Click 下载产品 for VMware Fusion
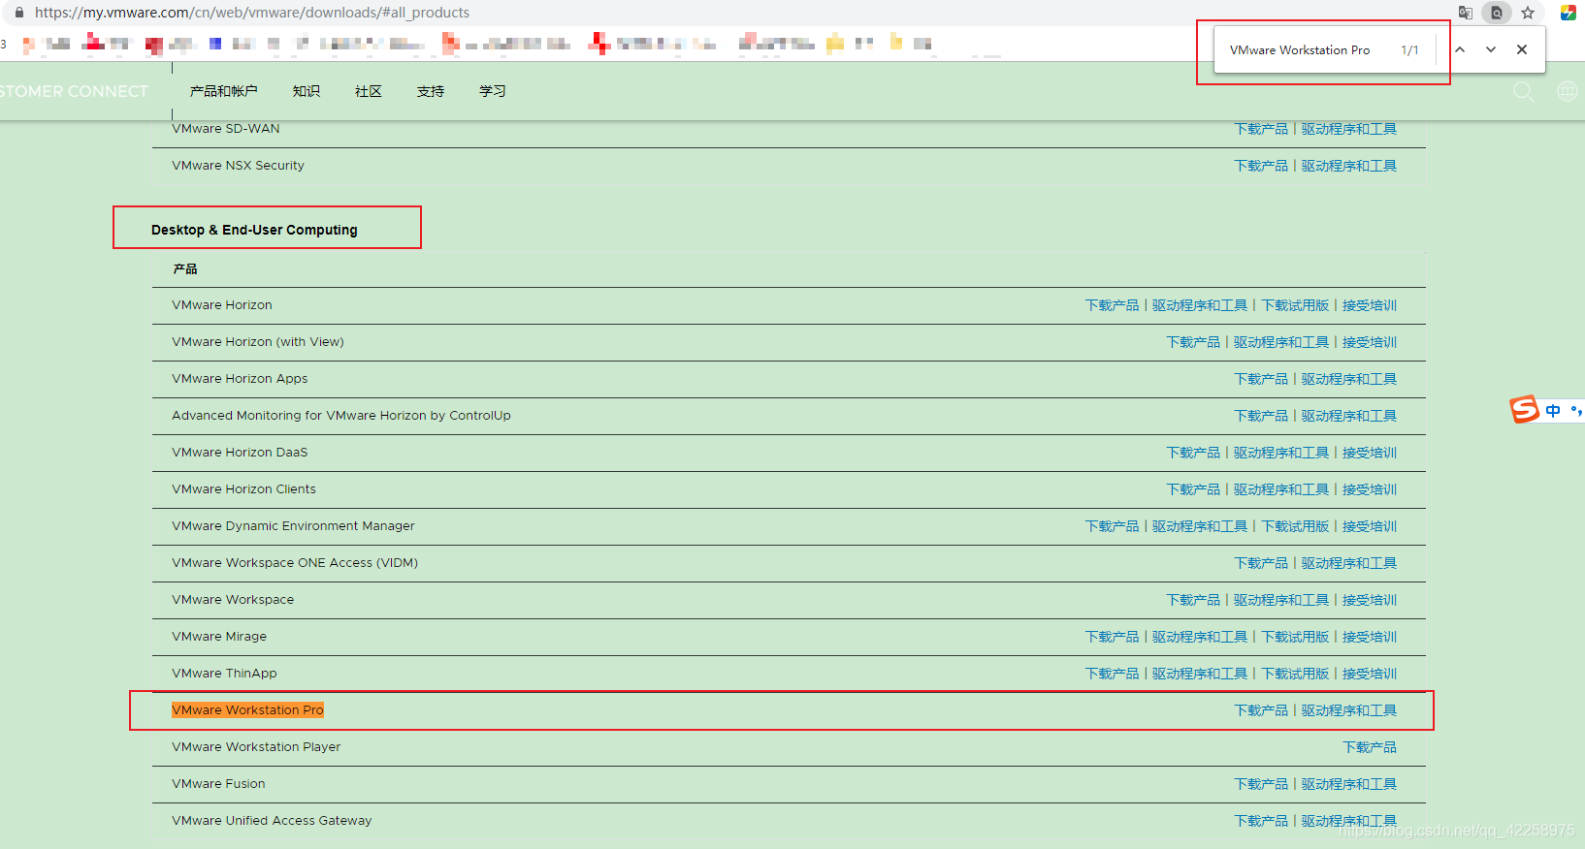Image resolution: width=1585 pixels, height=849 pixels. coord(1261,784)
